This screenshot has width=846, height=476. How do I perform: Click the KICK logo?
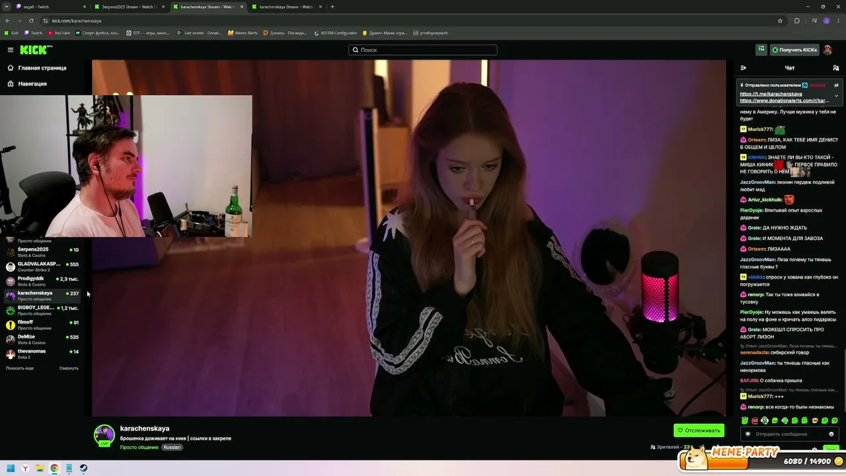click(36, 50)
